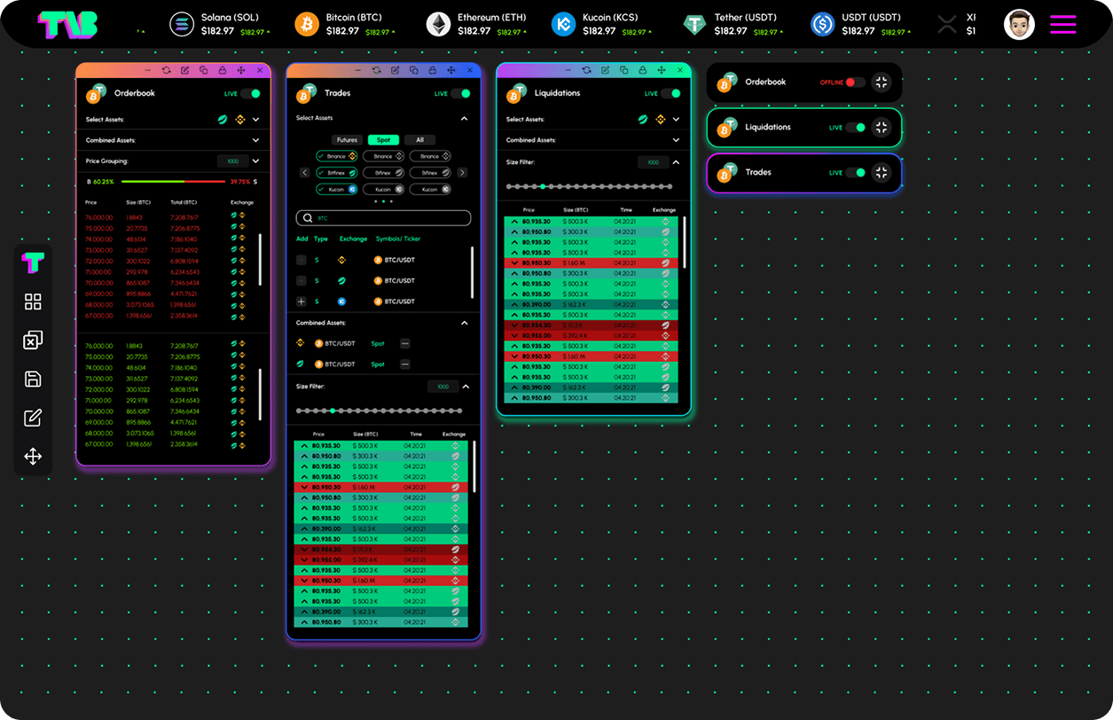Viewport: 1113px width, 720px height.
Task: Duplicate the Orderbook widget
Action: coord(203,70)
